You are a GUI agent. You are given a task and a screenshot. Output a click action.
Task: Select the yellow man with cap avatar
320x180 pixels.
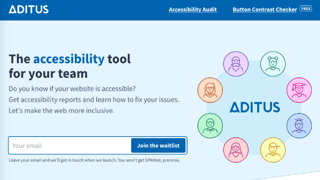coord(273,150)
